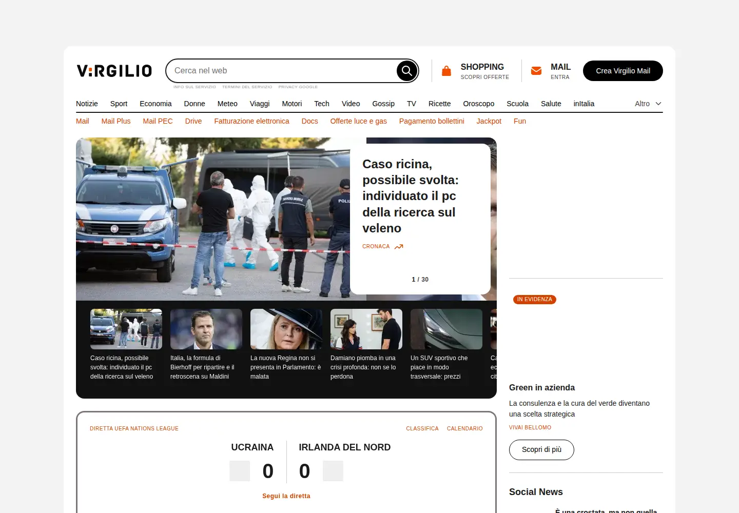This screenshot has height=513, width=739.
Task: Click the CLASSIFICA link
Action: pos(422,429)
